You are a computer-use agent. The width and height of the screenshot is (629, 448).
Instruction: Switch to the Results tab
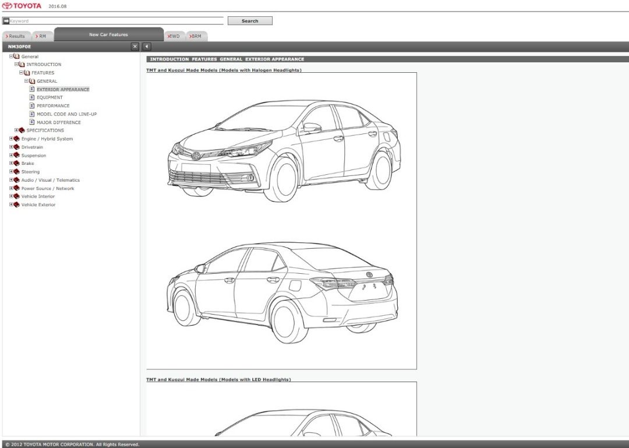point(16,36)
